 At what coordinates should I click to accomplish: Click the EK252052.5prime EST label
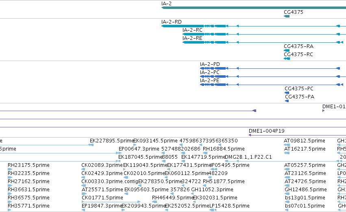tap(187, 206)
